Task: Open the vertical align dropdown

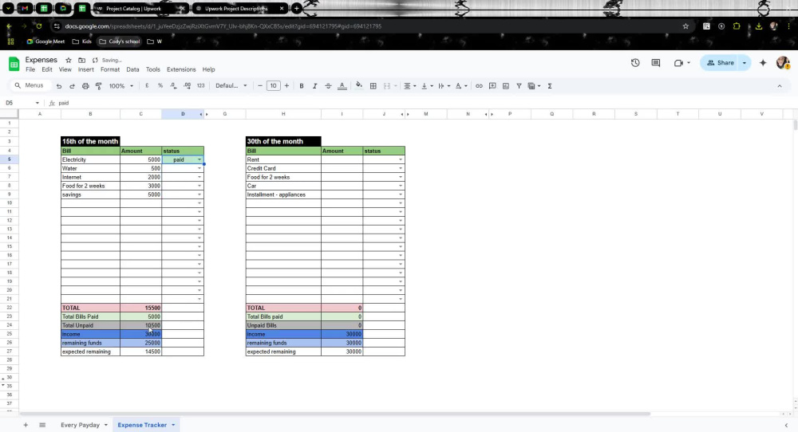Action: coord(427,86)
